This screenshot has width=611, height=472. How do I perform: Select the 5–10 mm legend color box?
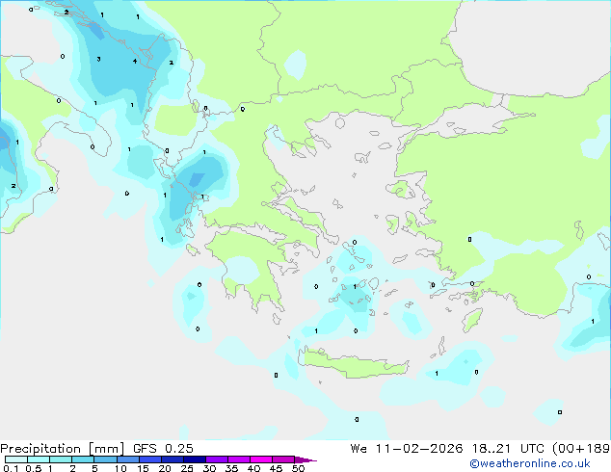[x=105, y=459]
